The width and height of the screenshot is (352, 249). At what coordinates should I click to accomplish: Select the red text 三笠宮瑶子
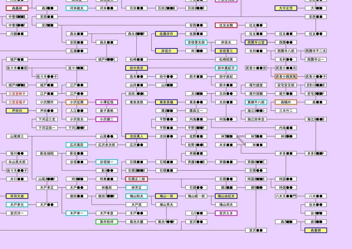pos(17,102)
